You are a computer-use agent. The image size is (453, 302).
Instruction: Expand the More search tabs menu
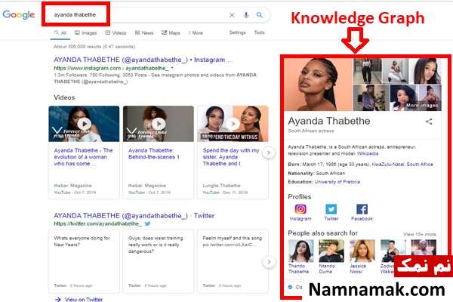196,33
